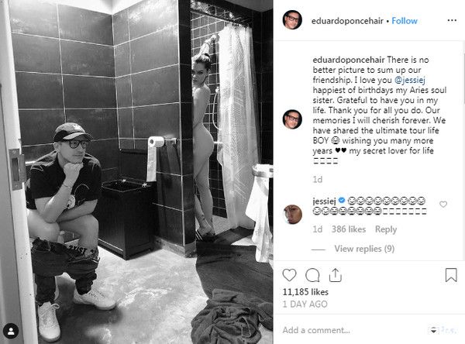Open jessiej username in comment
The height and width of the screenshot is (344, 465).
point(324,201)
